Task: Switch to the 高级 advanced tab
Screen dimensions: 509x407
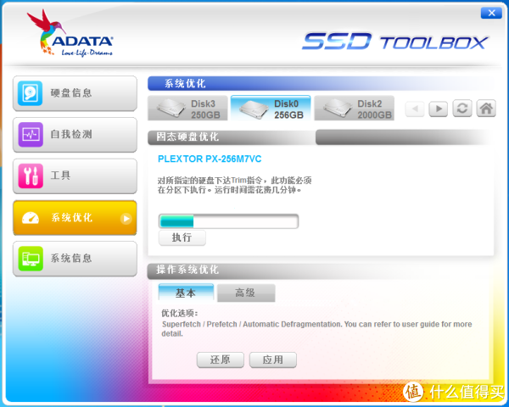Action: click(x=246, y=293)
